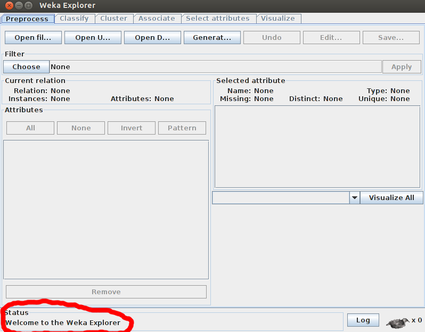This screenshot has width=425, height=332.
Task: Click the Visualize All button
Action: [x=391, y=198]
